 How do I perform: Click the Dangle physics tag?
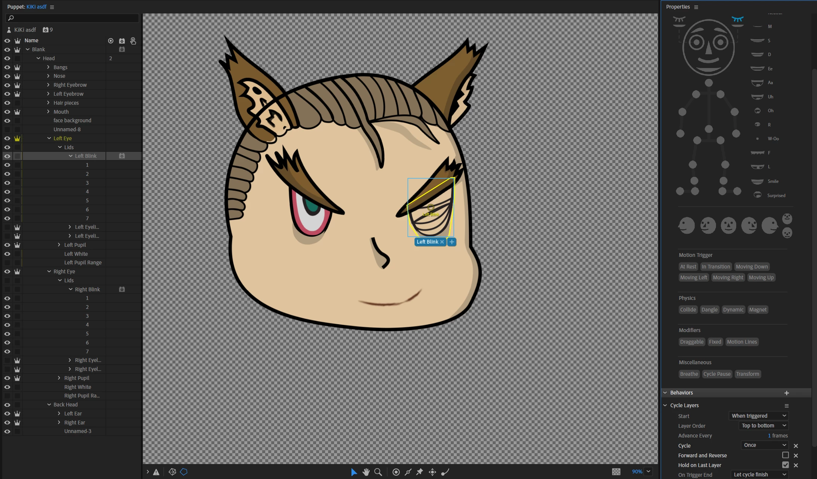coord(709,310)
